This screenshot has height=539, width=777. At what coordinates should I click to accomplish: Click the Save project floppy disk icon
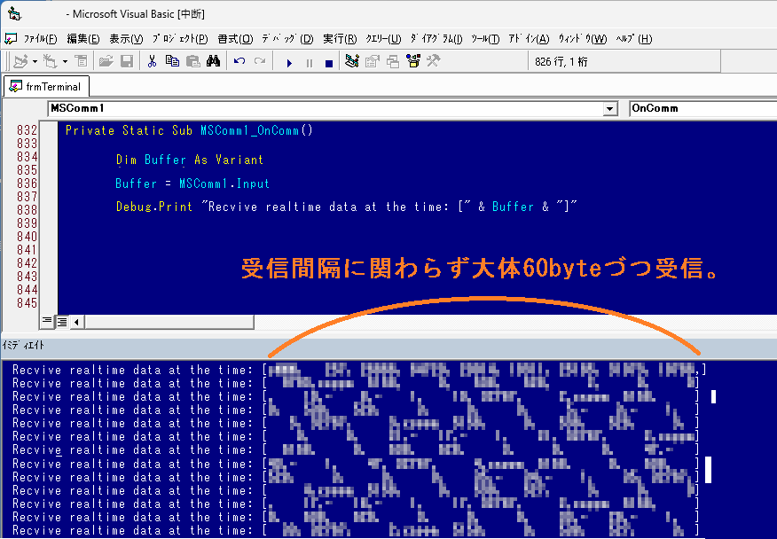127,62
